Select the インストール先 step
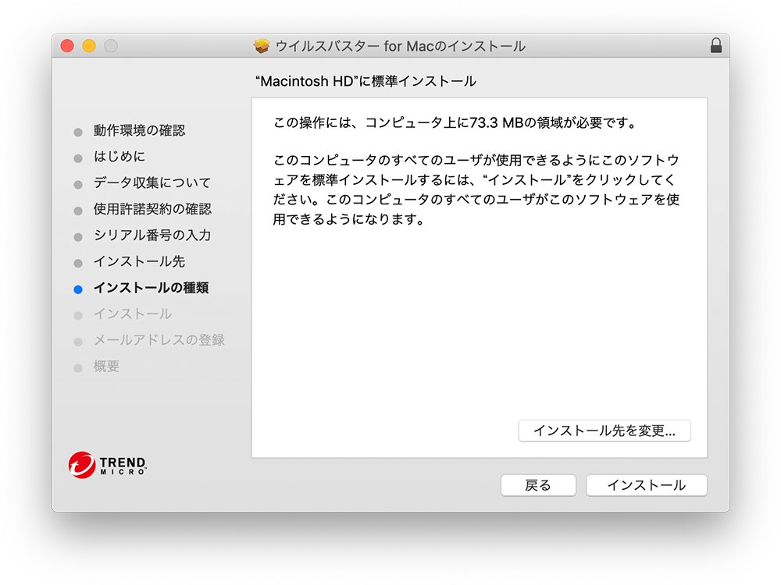Screen dimensions: 781x585 pyautogui.click(x=139, y=261)
